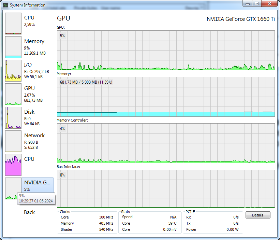Click the 'W: 56,1 kB' I/O value
The height and width of the screenshot is (240, 280).
(x=33, y=77)
